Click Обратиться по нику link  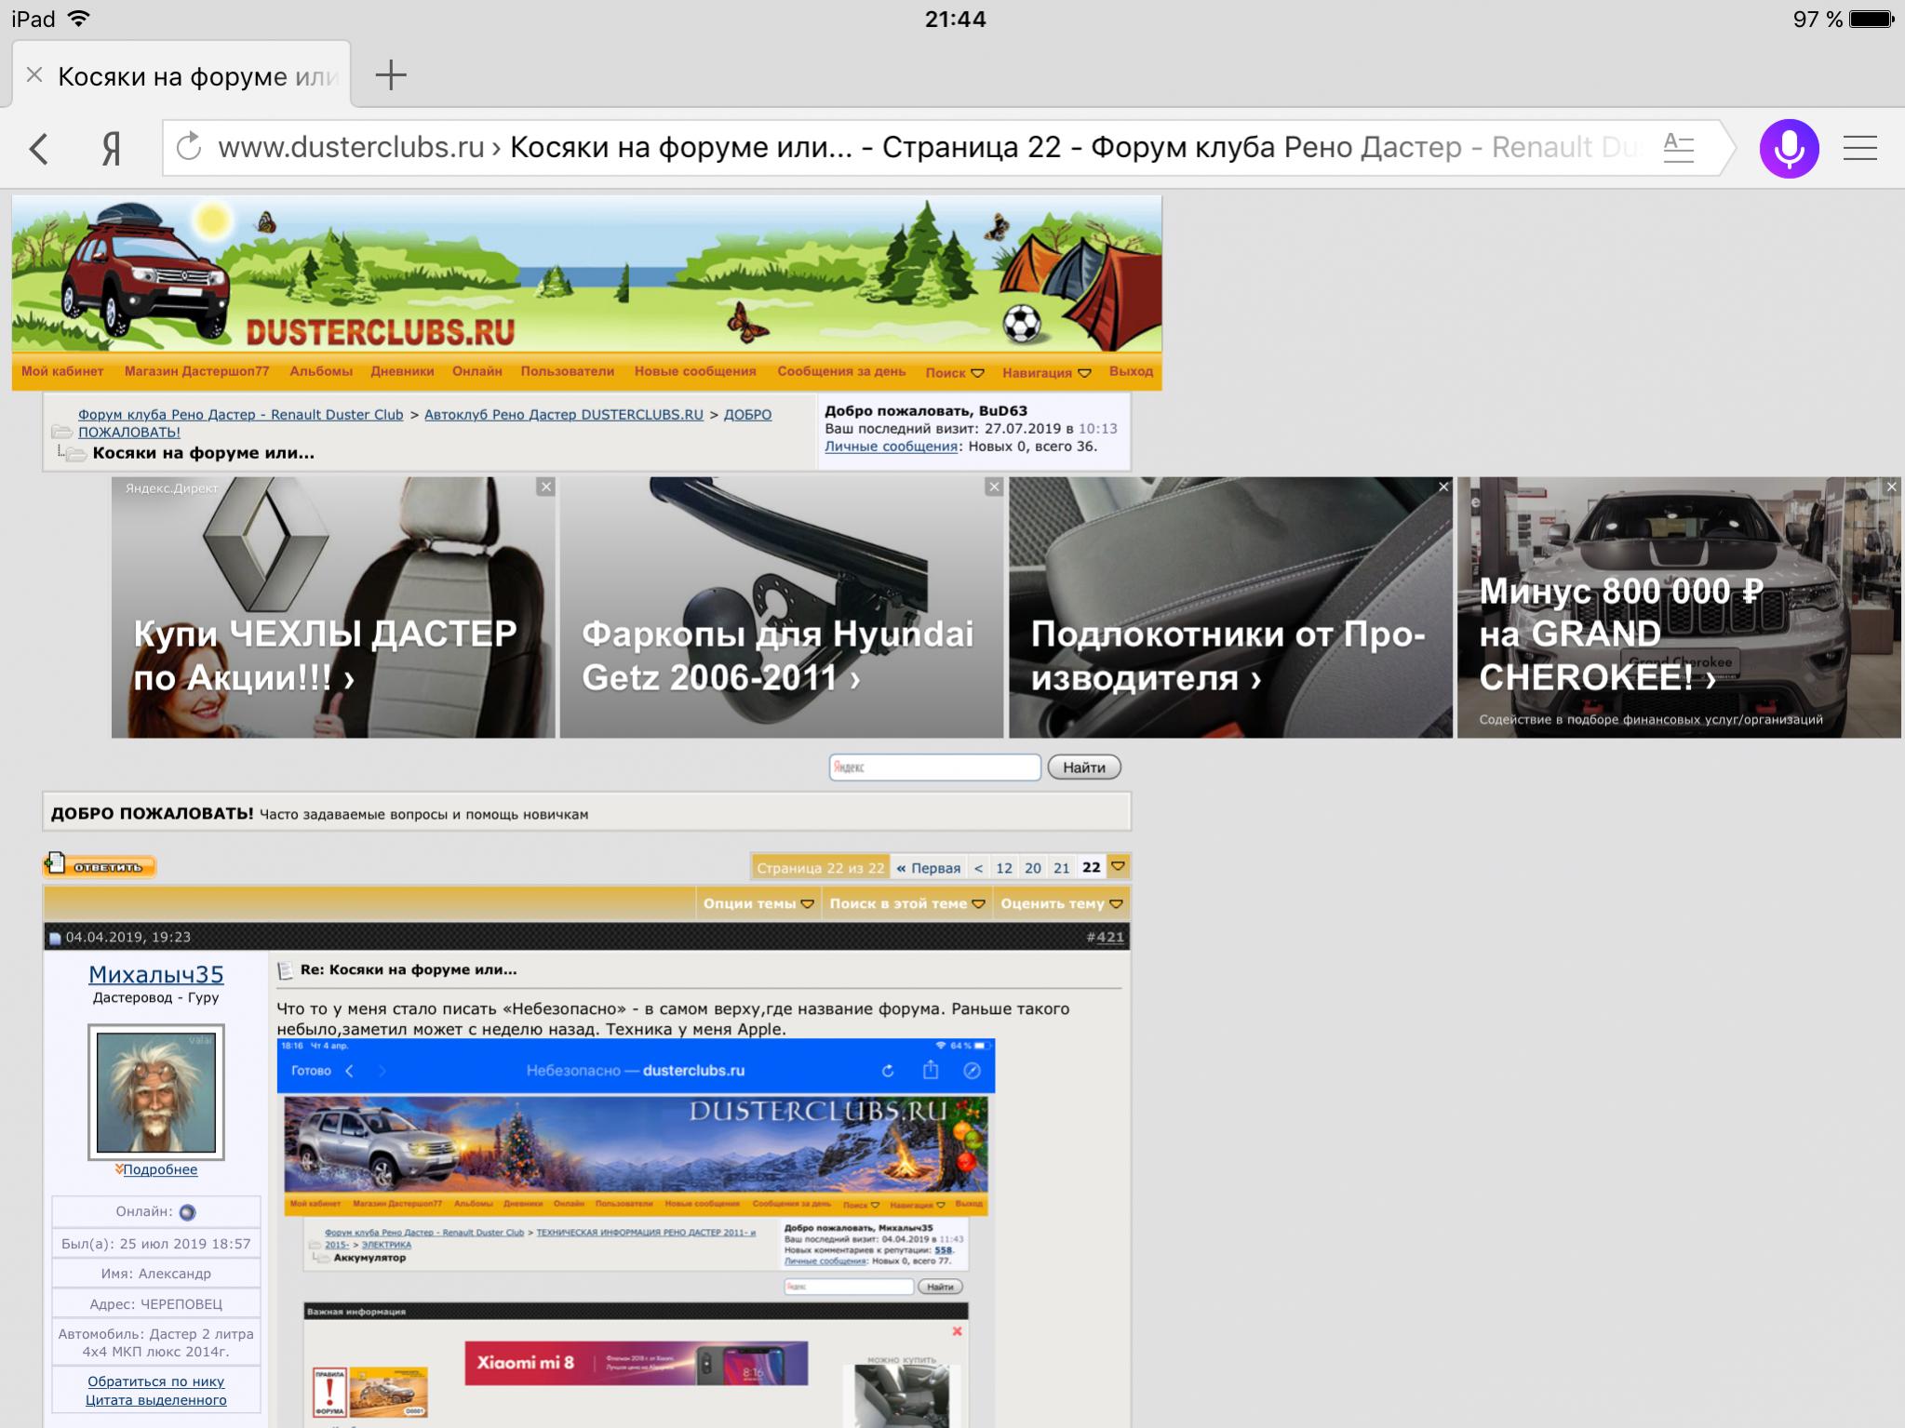coord(156,1381)
